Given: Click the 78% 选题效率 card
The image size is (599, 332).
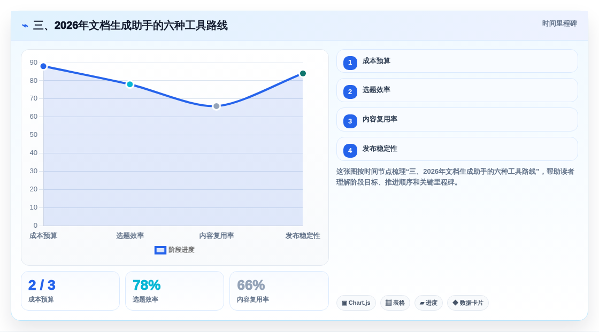Looking at the screenshot, I should (174, 291).
